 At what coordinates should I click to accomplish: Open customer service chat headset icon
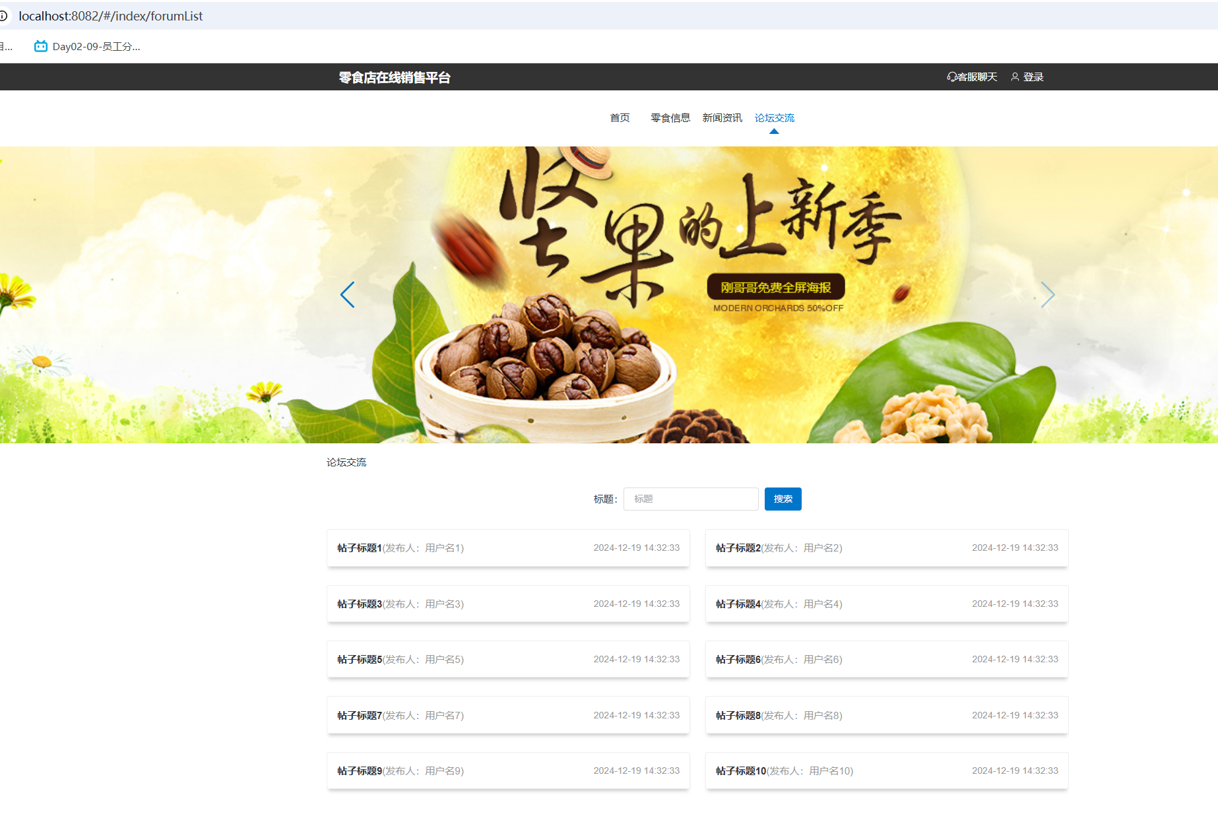click(951, 77)
